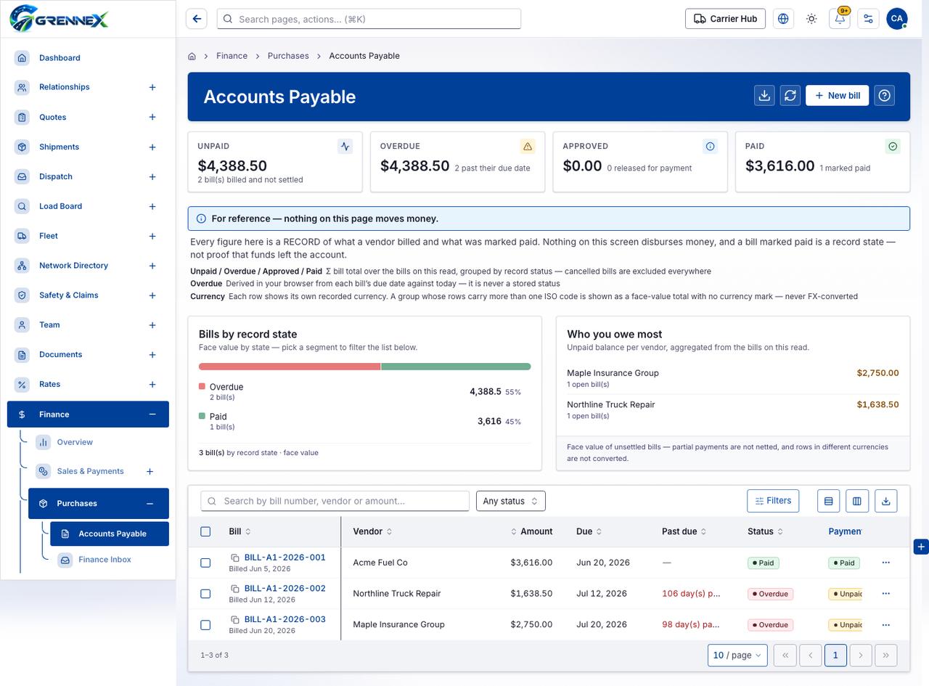The height and width of the screenshot is (686, 929).
Task: Click the export download icon above the list
Action: pos(885,501)
